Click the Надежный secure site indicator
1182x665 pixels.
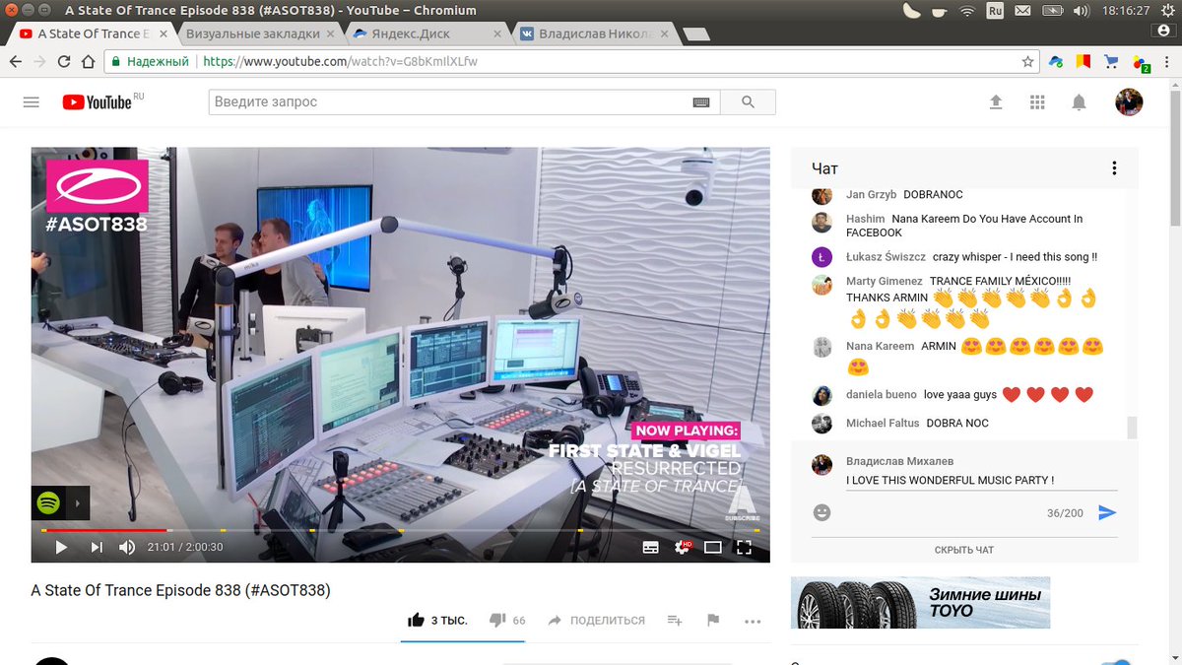(x=151, y=61)
